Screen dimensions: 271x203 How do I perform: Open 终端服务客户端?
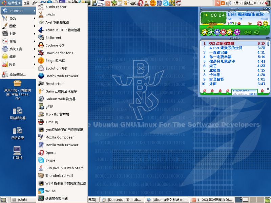pos(62,199)
